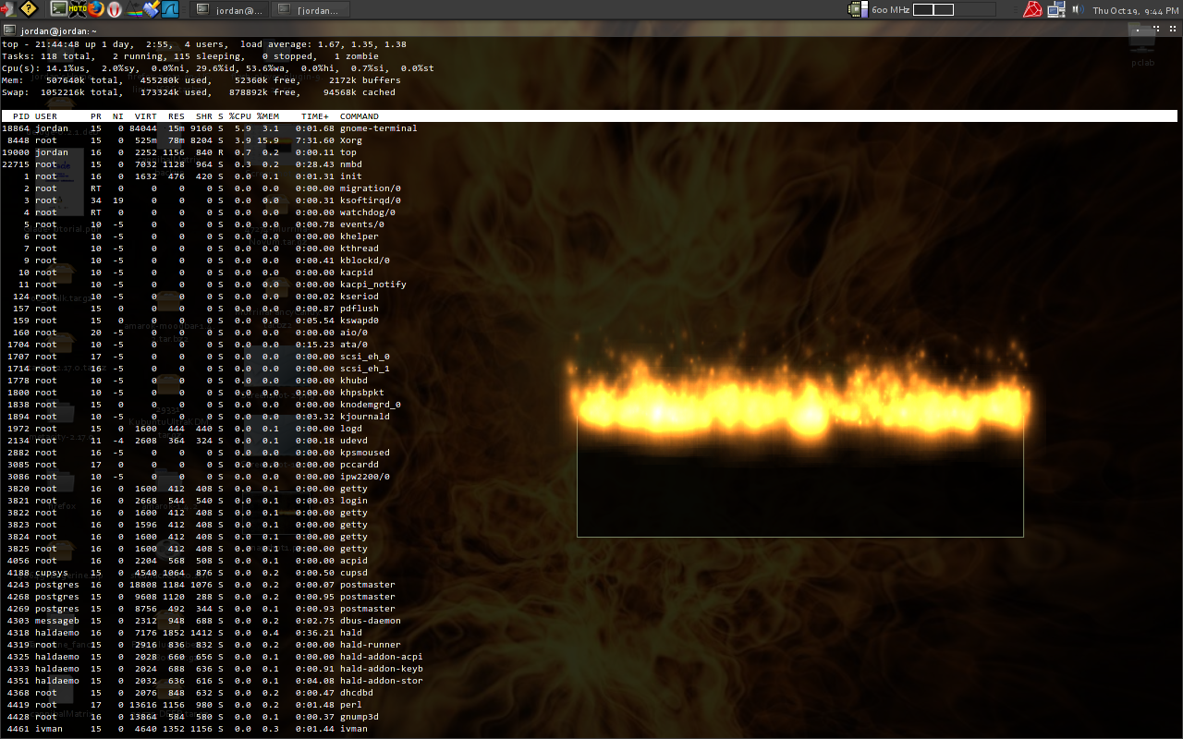Click the '600 MHz' CPU frequency label

point(891,10)
